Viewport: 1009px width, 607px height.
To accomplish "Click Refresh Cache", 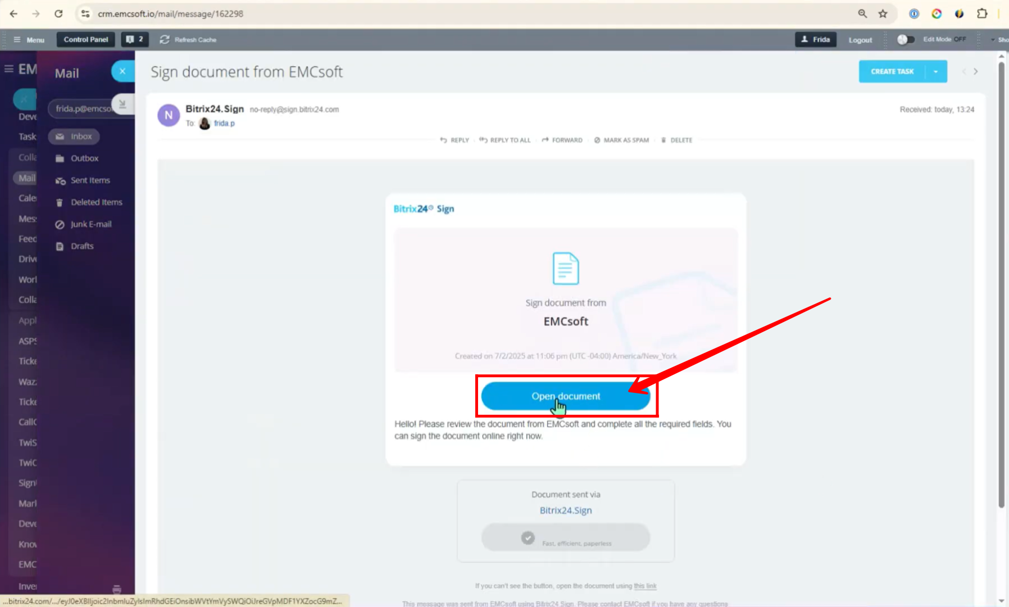I will point(188,40).
